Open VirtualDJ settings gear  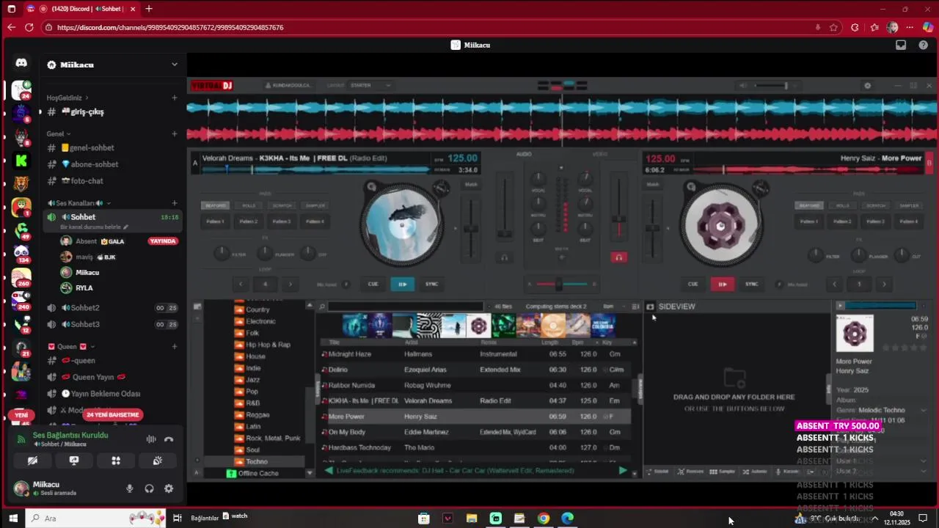(867, 86)
